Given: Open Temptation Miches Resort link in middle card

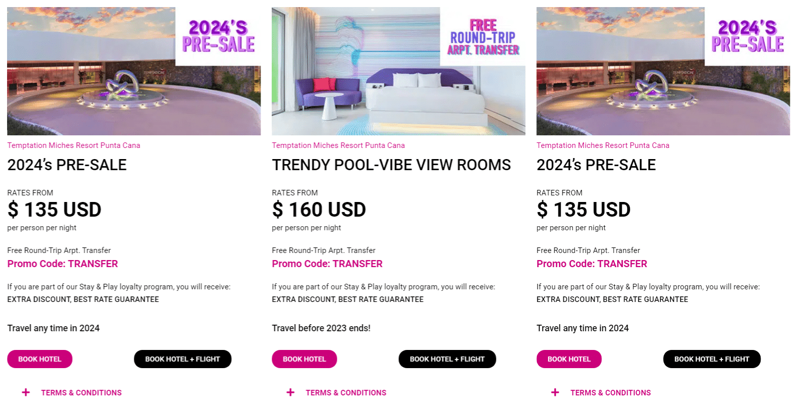Looking at the screenshot, I should tap(338, 145).
